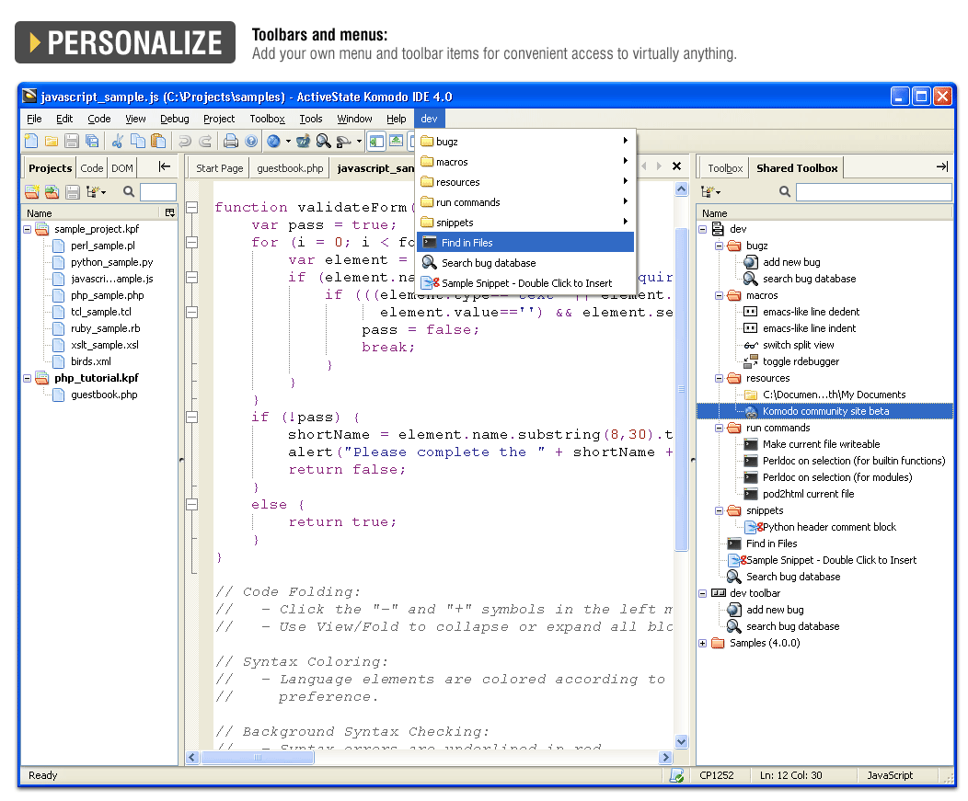Collapse the bugz folder in toolbox tree
This screenshot has height=801, width=968.
[720, 246]
